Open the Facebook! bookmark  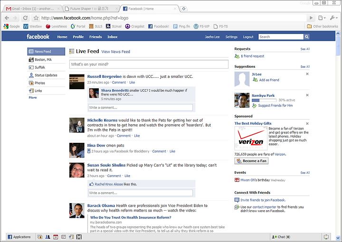[x=159, y=27]
